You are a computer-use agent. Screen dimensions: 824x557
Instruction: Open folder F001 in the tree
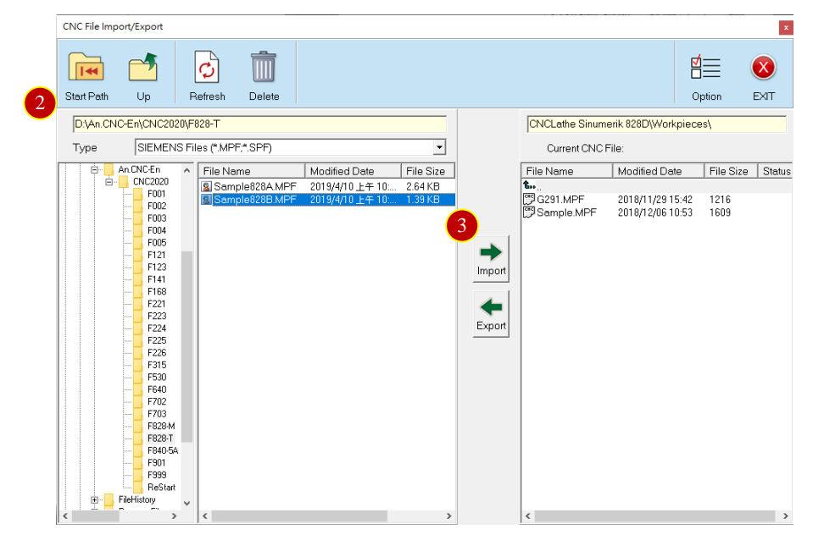156,194
